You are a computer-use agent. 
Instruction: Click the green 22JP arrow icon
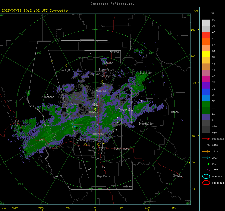pyautogui.click(x=206, y=164)
